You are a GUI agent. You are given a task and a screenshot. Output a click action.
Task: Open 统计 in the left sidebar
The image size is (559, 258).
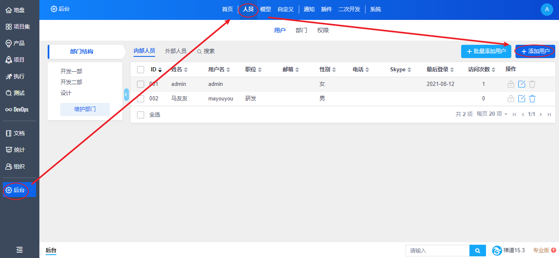15,150
